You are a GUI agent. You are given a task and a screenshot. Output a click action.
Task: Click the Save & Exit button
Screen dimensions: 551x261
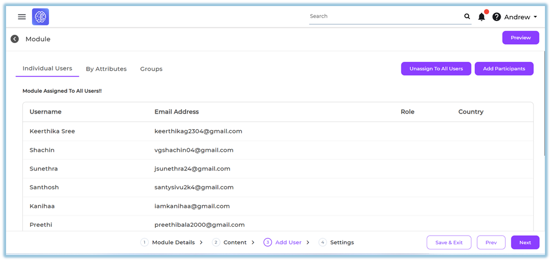pyautogui.click(x=448, y=242)
